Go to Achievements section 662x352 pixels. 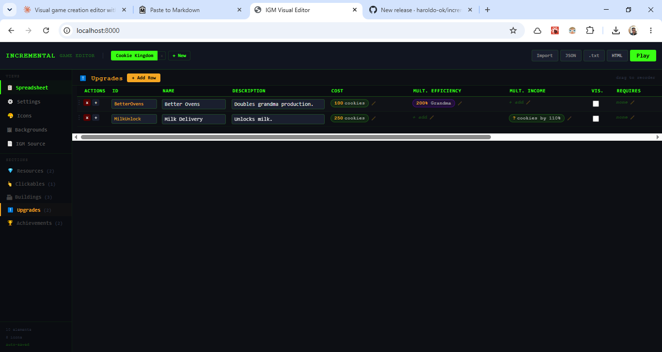tap(36, 223)
